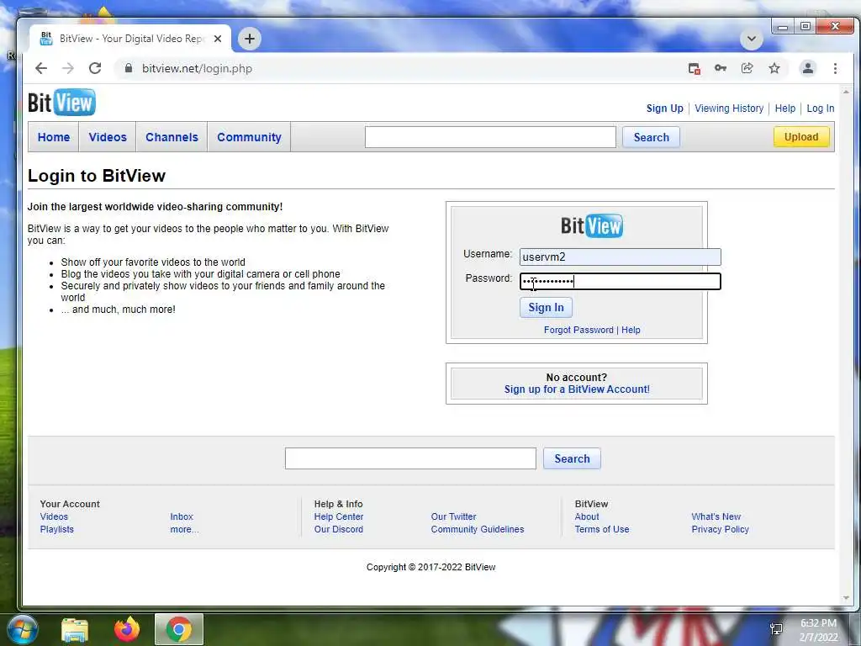Open the Channels menu item
The height and width of the screenshot is (646, 861).
point(172,137)
